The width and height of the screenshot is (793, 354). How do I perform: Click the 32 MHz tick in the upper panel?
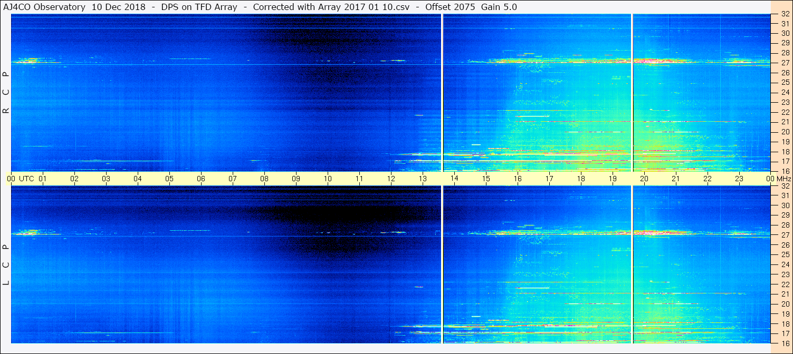[x=785, y=14]
